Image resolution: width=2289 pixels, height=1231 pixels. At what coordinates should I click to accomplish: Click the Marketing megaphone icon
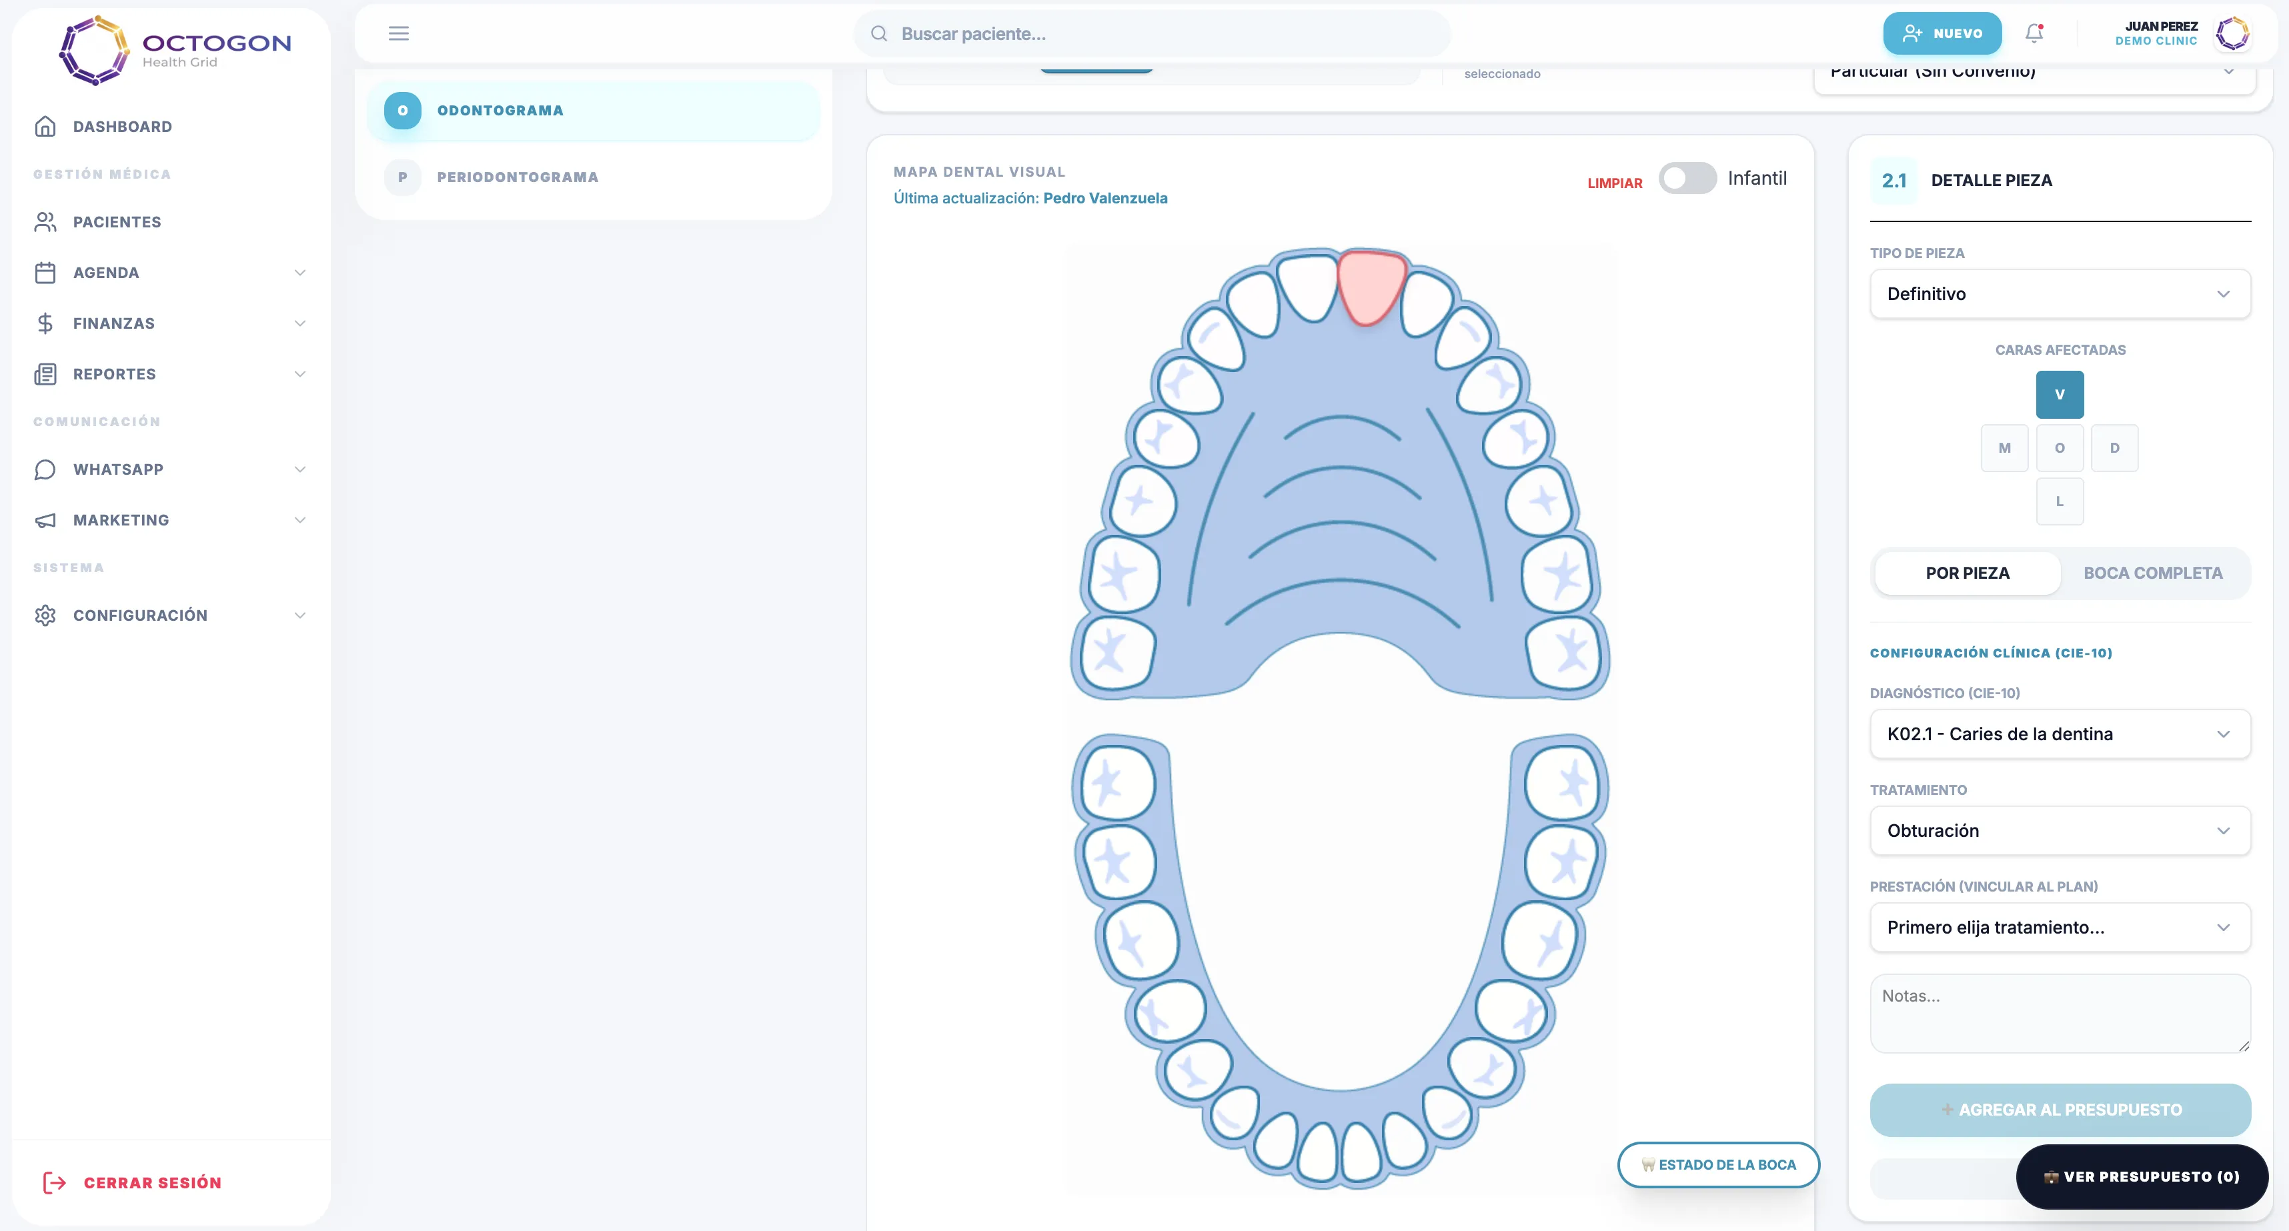click(x=45, y=519)
